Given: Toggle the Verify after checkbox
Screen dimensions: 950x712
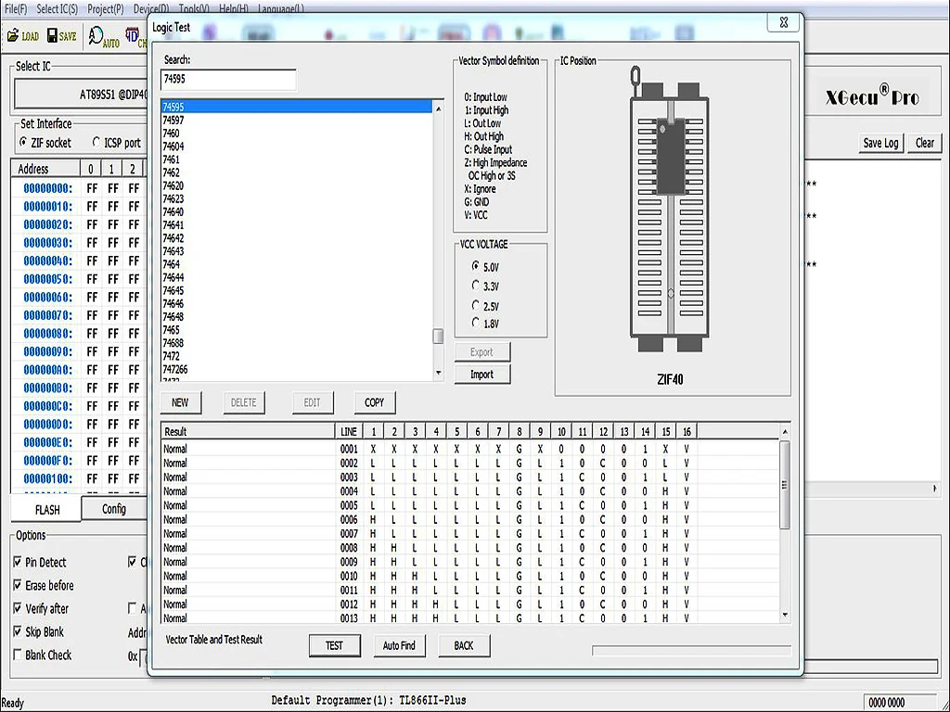Looking at the screenshot, I should (x=18, y=608).
